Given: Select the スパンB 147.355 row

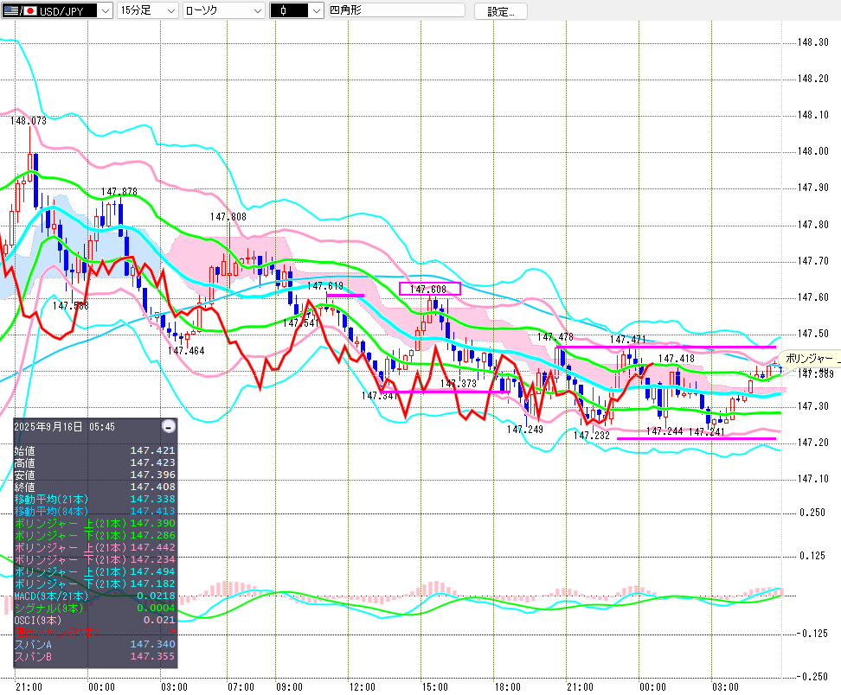Looking at the screenshot, I should tap(95, 656).
